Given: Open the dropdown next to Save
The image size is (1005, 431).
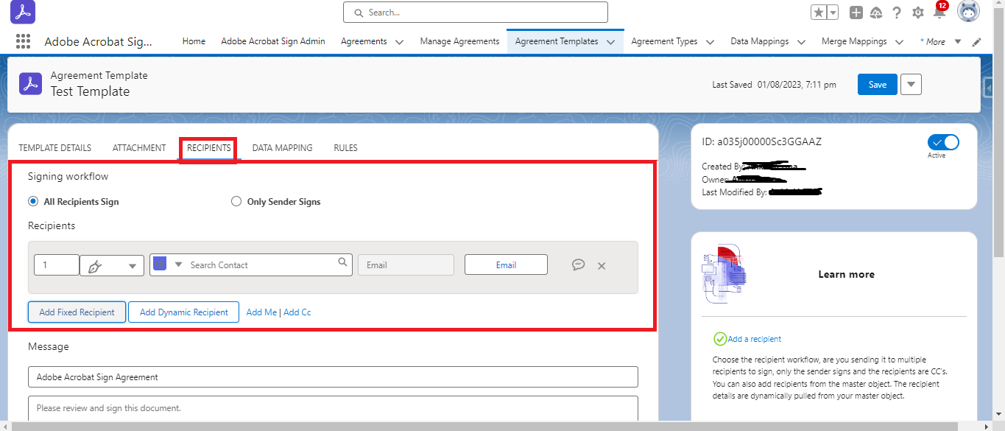Looking at the screenshot, I should pyautogui.click(x=911, y=84).
